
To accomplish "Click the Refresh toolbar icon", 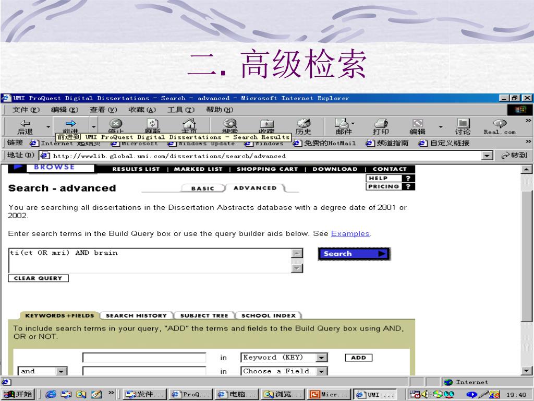I will pos(152,123).
